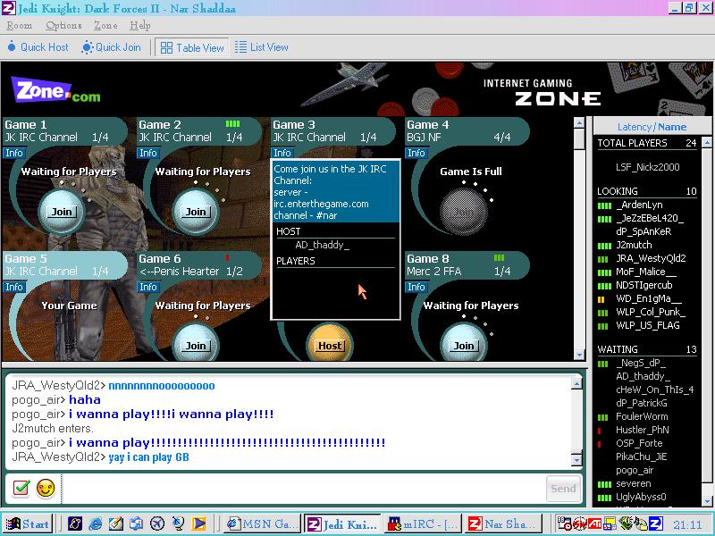This screenshot has width=715, height=536.
Task: Open Info for Game 3
Action: coord(282,153)
